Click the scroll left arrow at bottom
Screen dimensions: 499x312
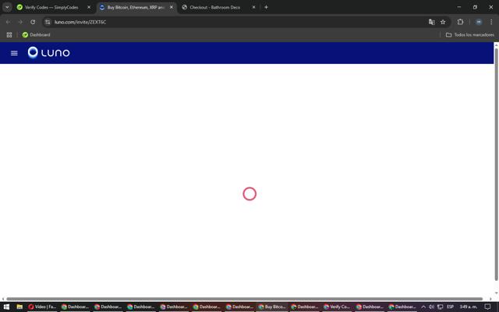coord(3,299)
